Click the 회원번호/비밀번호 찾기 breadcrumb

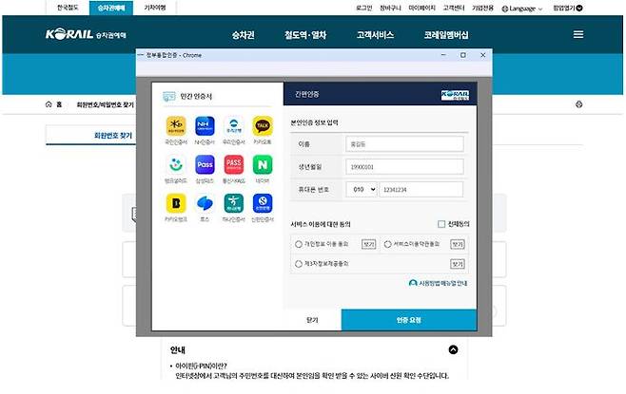tap(105, 104)
